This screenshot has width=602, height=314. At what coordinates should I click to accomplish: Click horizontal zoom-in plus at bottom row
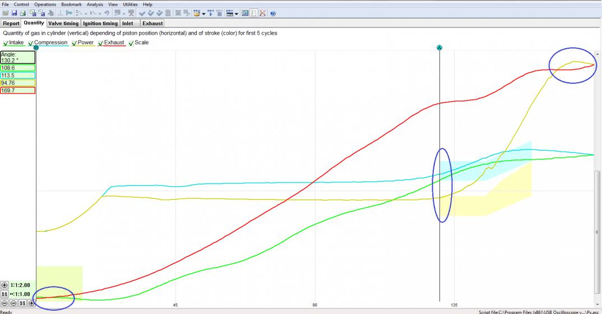[32, 303]
